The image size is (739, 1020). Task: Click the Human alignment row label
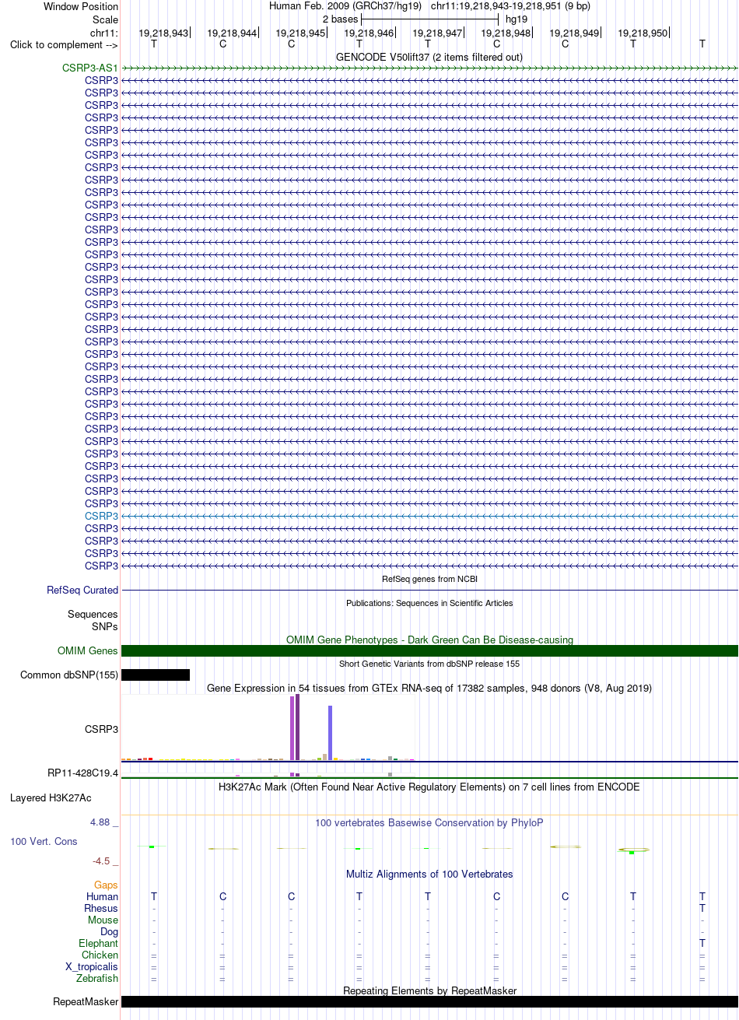coord(103,897)
